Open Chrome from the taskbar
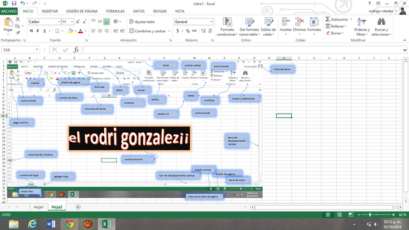This screenshot has width=409, height=230. [x=69, y=224]
